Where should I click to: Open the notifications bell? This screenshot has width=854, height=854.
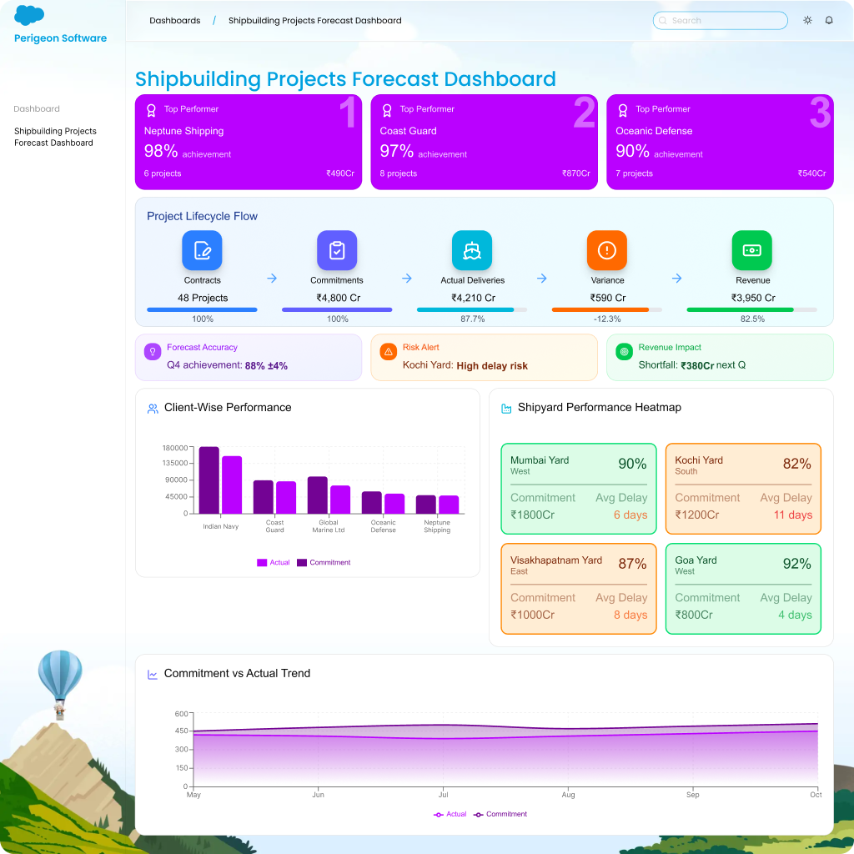[829, 21]
